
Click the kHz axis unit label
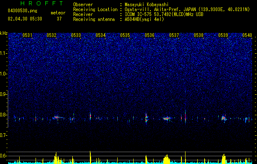point(4,33)
